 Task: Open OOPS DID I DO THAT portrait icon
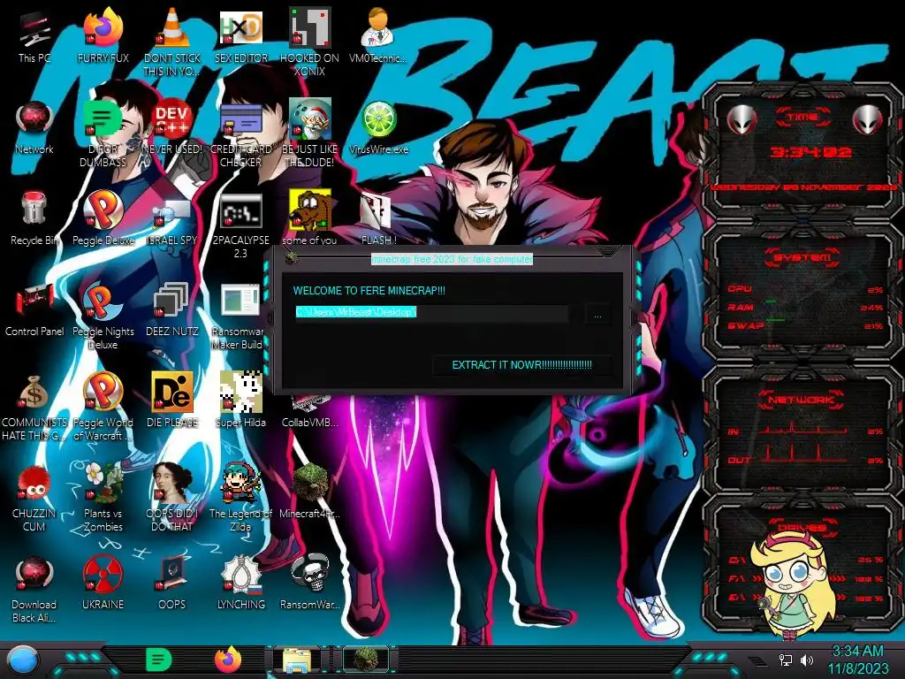pos(172,498)
